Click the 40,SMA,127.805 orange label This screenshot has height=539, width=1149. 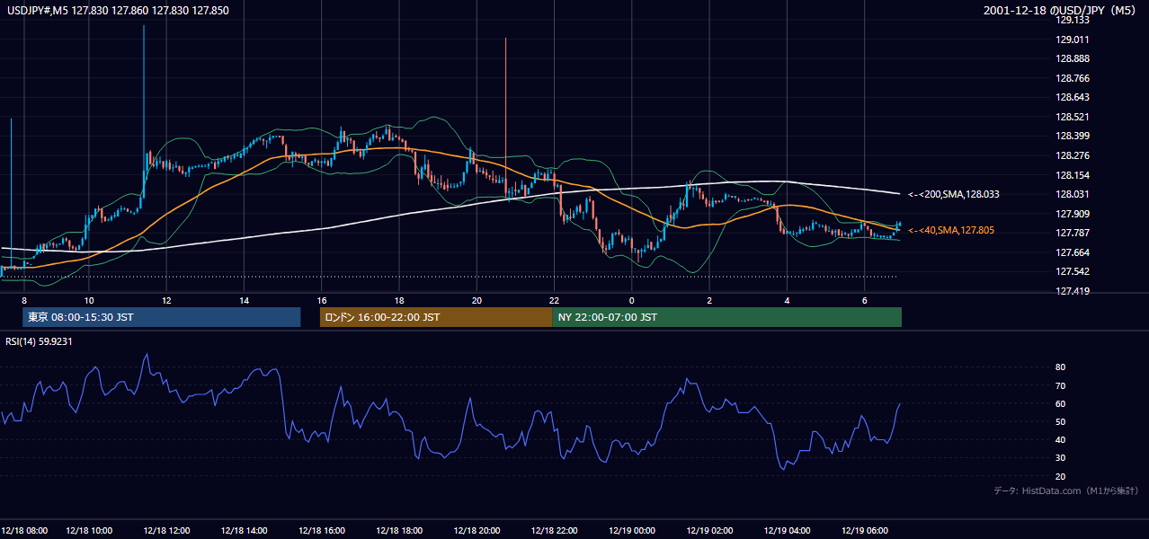click(x=950, y=231)
